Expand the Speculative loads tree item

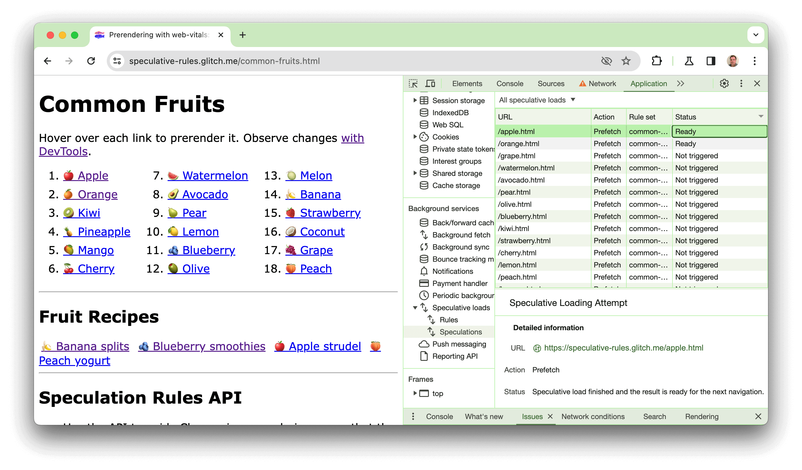415,307
